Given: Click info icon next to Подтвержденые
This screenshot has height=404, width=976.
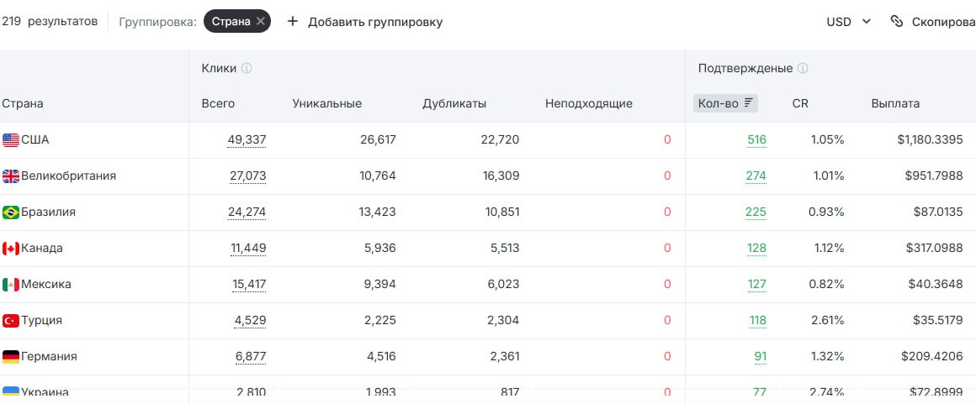Looking at the screenshot, I should click(x=803, y=69).
